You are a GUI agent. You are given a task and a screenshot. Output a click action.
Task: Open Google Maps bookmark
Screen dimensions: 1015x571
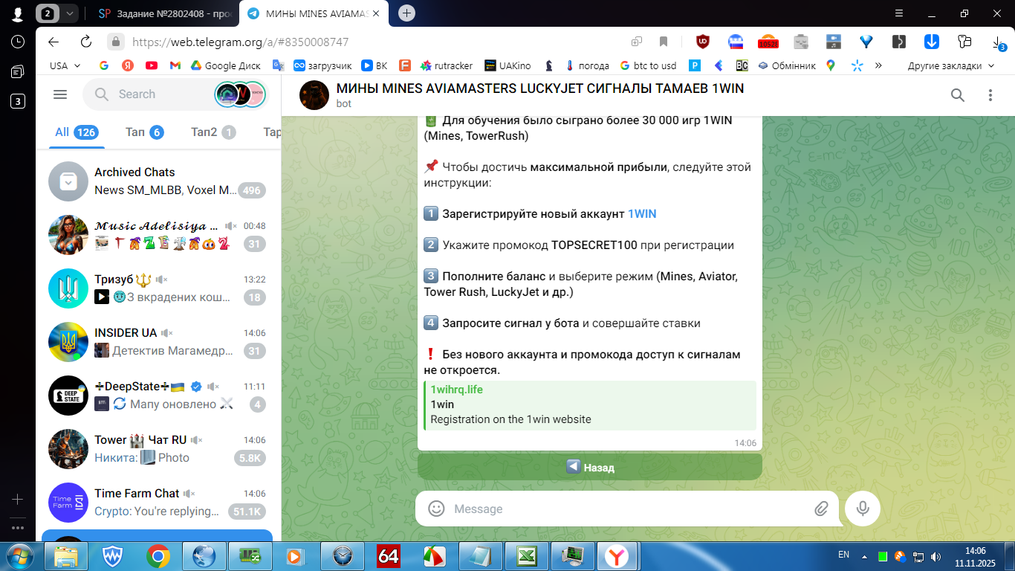(x=831, y=65)
